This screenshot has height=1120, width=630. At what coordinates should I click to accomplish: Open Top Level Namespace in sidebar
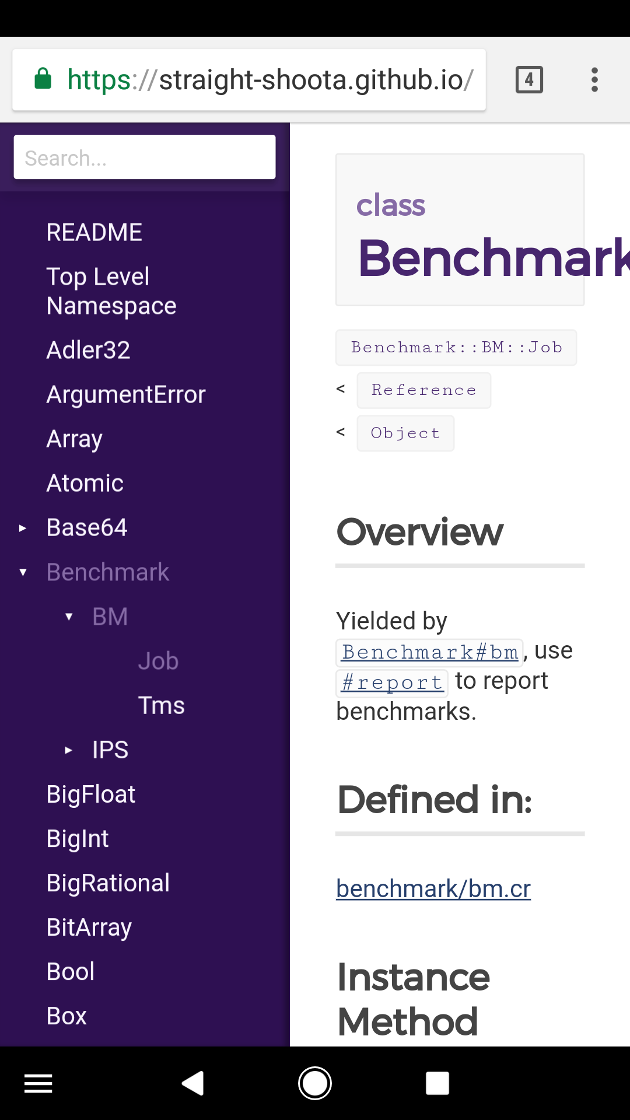tap(111, 291)
